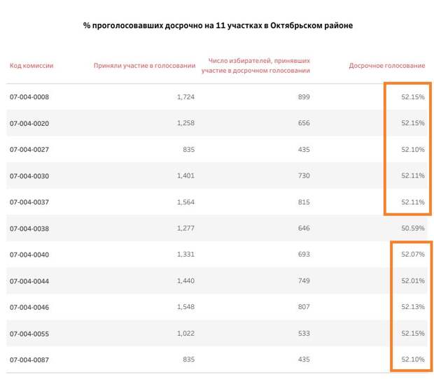Viewport: 434px width, 379px height.
Task: Select commission code 07-004-0030
Action: click(x=29, y=176)
